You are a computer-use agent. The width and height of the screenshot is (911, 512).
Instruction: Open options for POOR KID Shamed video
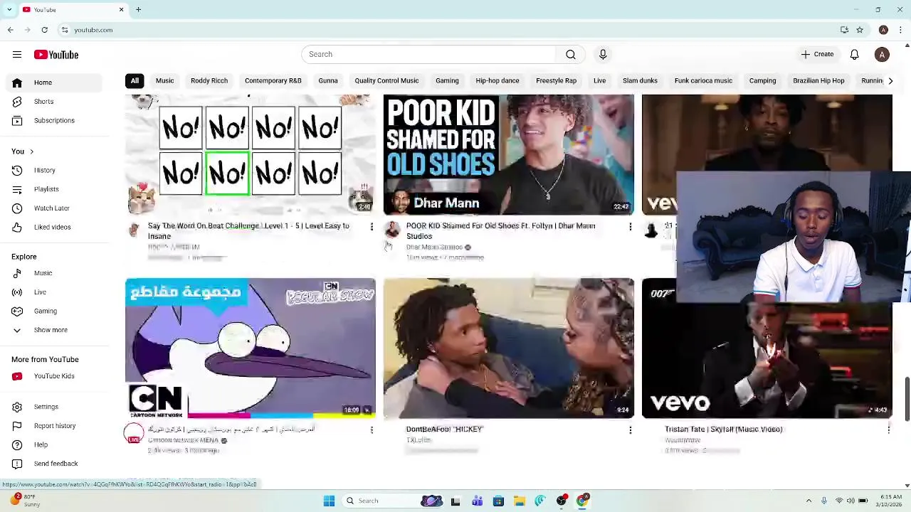[x=630, y=227]
